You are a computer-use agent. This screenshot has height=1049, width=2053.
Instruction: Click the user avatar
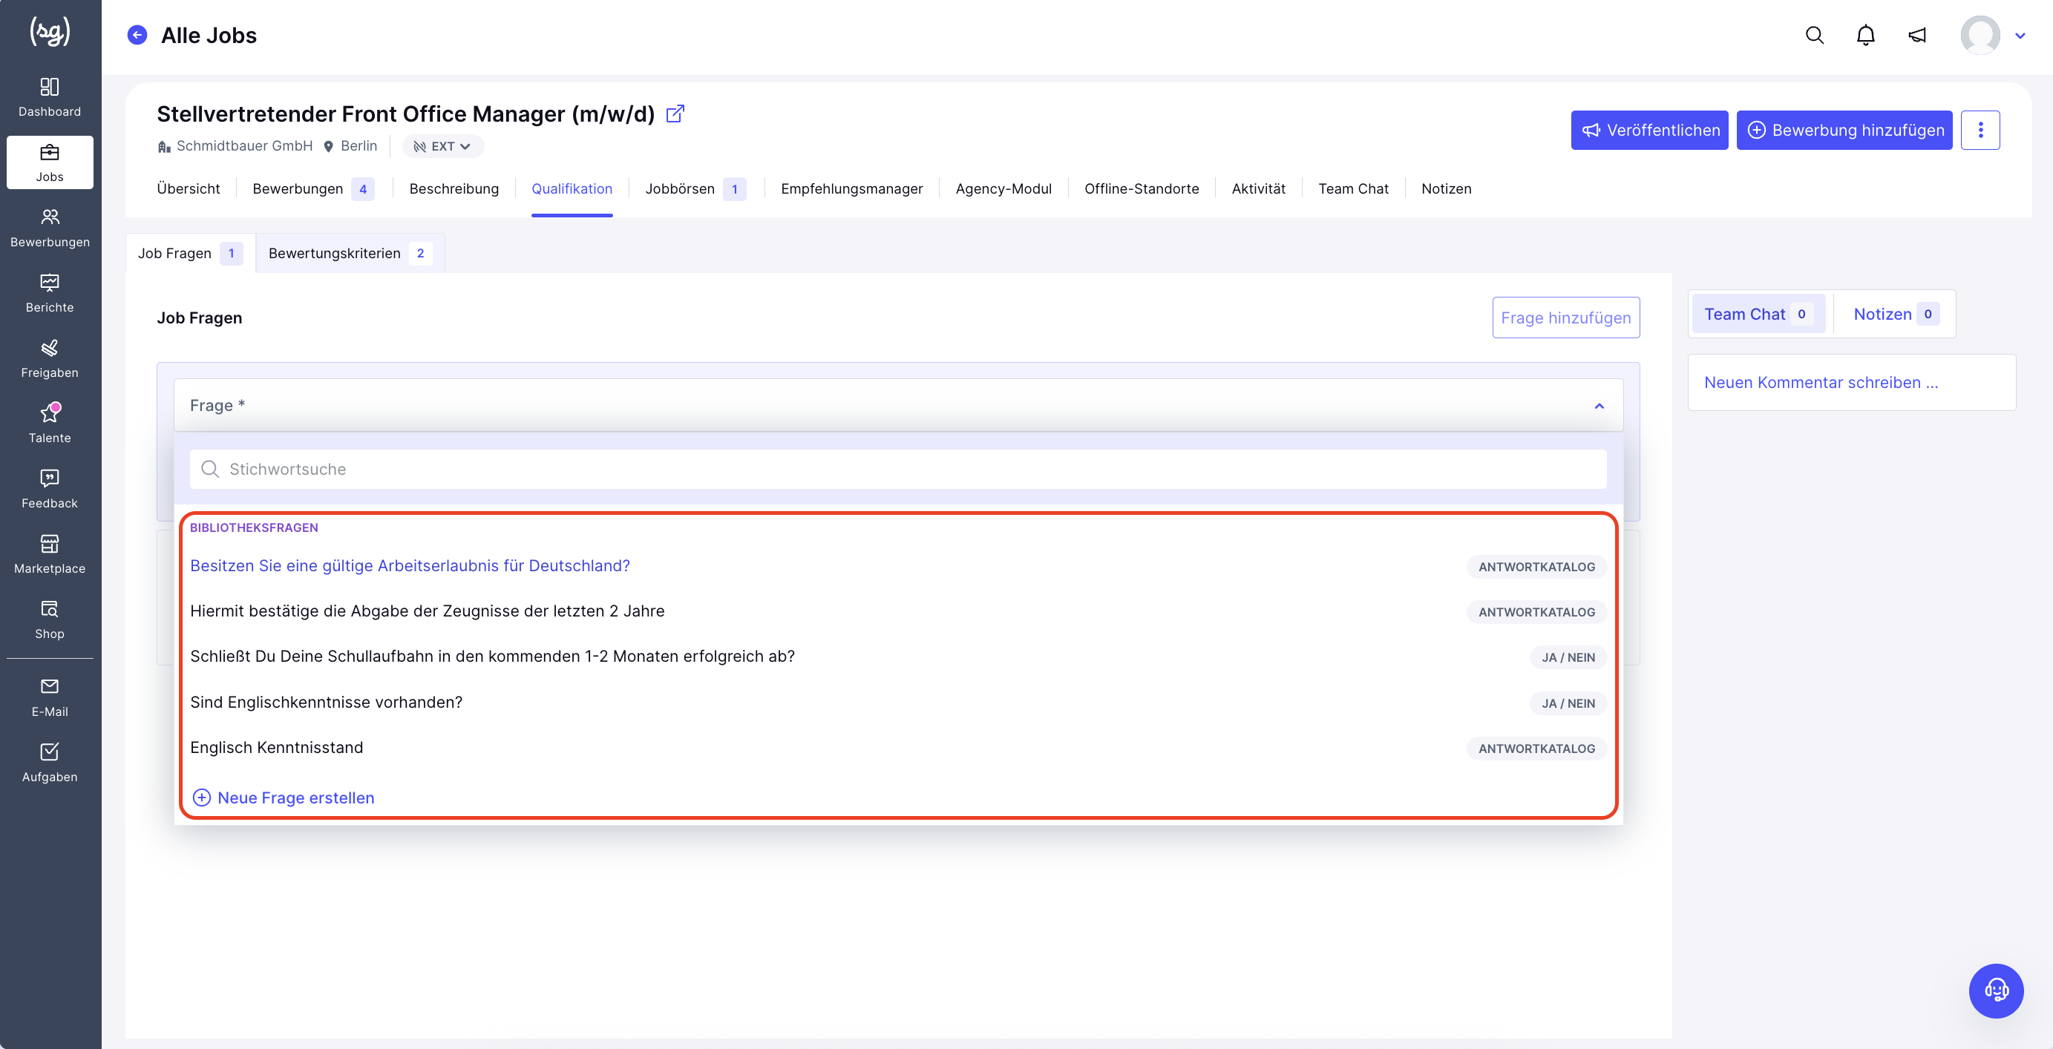click(1980, 35)
